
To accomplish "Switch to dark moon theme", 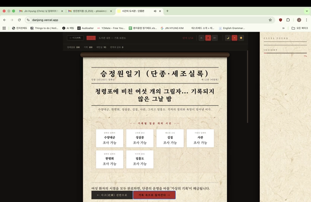I will (228, 38).
